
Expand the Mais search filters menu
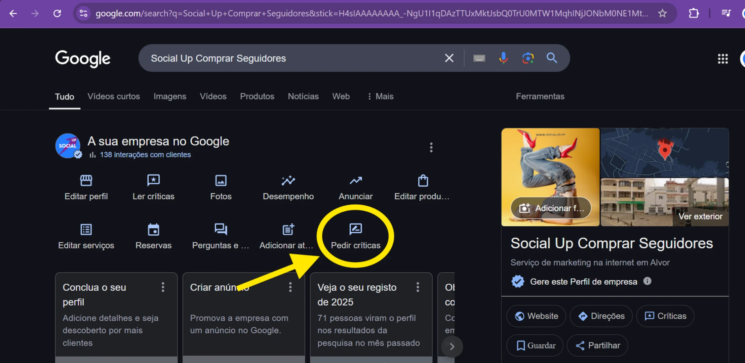pos(380,96)
